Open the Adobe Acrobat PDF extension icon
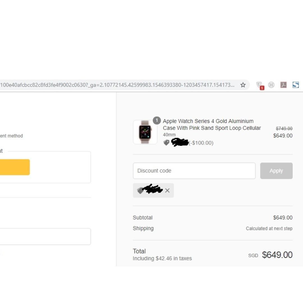The image size is (303, 303). tap(283, 85)
